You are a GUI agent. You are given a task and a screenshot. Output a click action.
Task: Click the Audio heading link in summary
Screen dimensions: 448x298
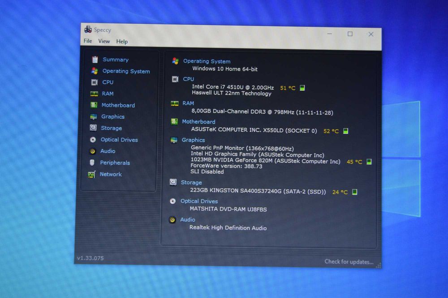188,220
